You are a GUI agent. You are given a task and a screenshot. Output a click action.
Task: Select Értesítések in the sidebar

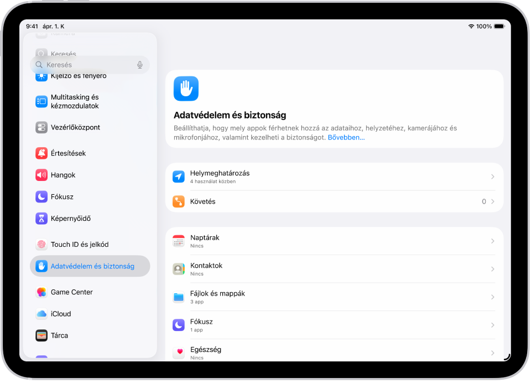(90, 153)
